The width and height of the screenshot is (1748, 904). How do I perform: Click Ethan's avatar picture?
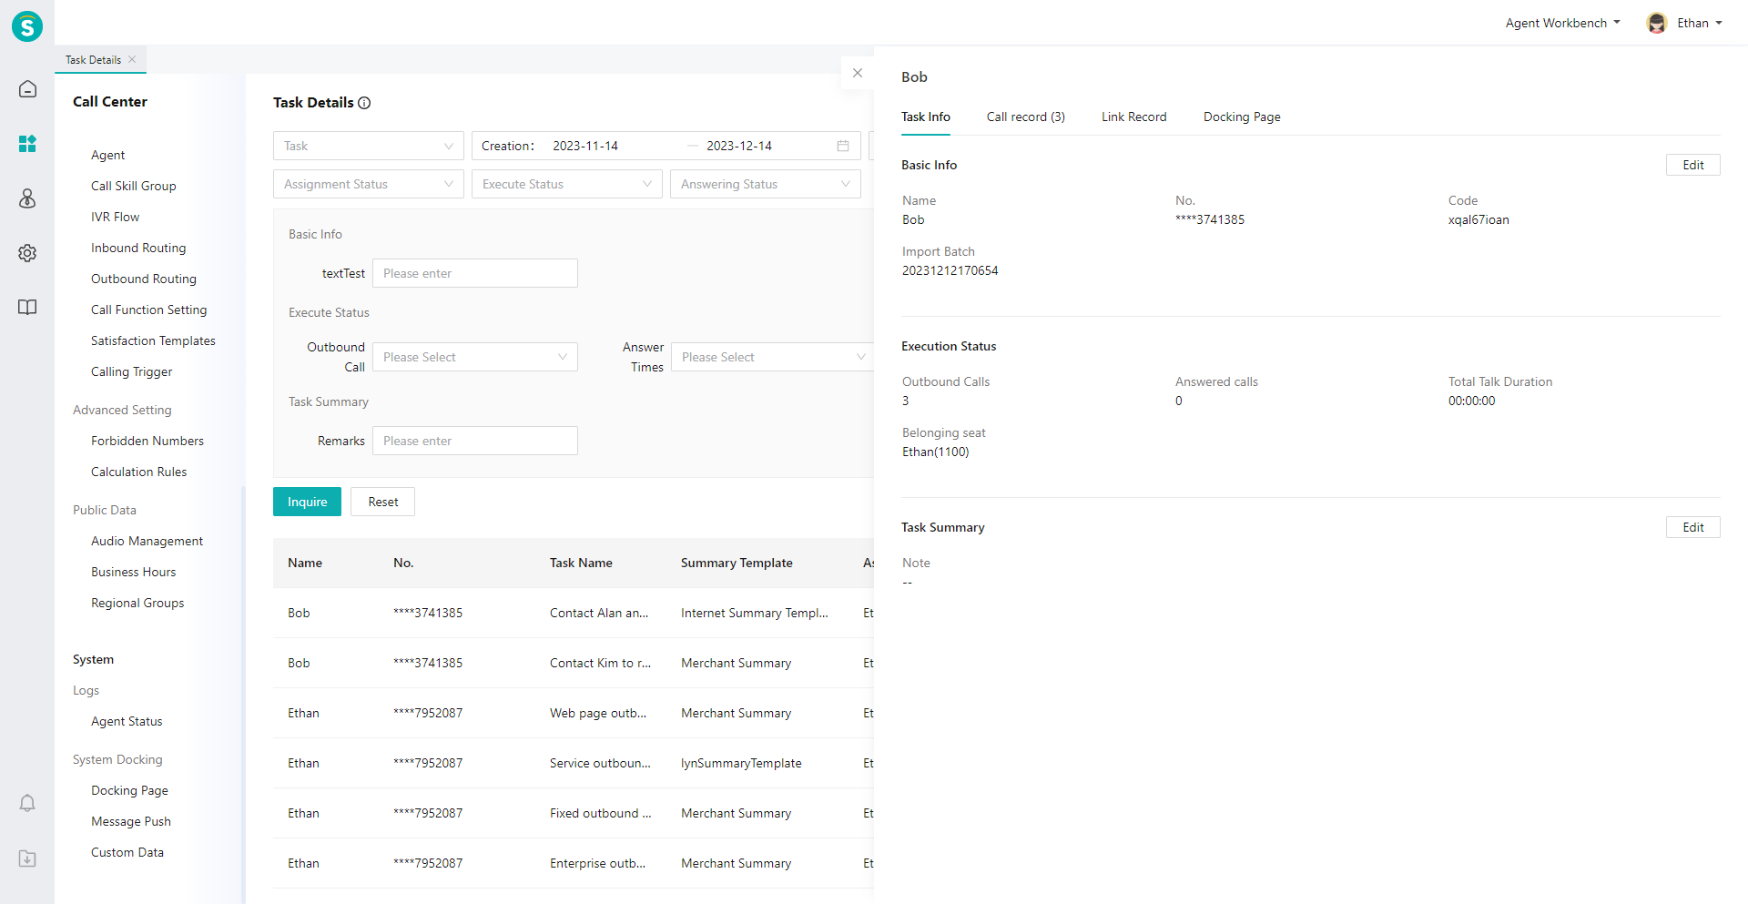pyautogui.click(x=1657, y=23)
